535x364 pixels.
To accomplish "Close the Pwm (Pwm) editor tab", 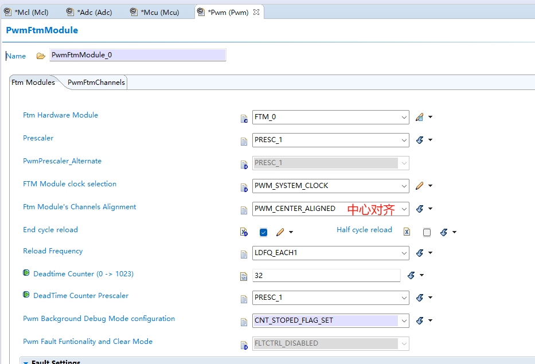I will point(256,12).
